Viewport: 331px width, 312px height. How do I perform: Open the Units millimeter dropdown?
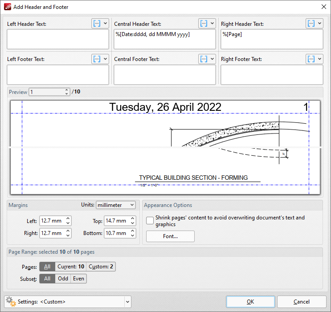[x=116, y=205]
